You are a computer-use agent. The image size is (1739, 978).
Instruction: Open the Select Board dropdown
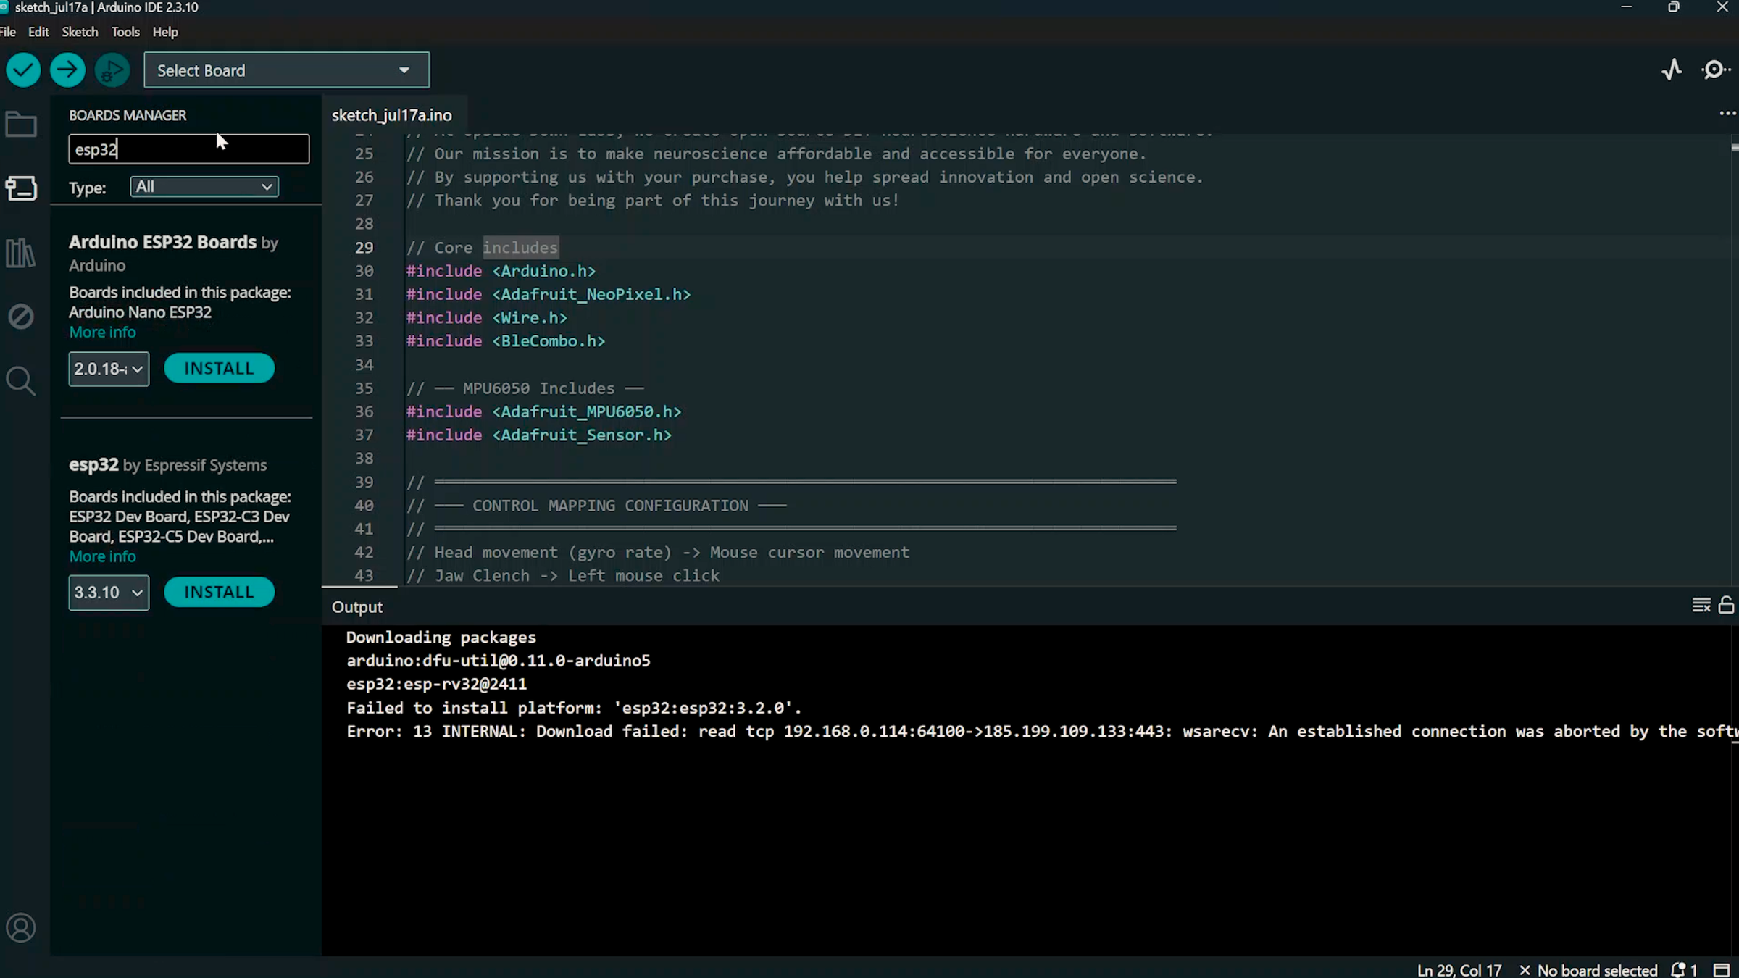click(x=286, y=70)
